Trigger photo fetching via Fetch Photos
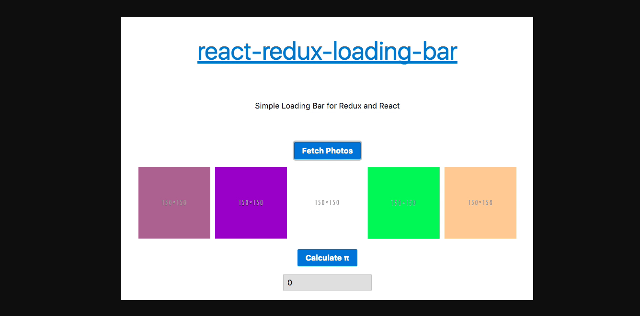Screen dimensions: 640x316 [x=327, y=151]
